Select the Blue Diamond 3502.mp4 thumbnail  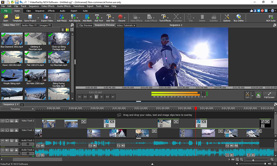[12, 39]
